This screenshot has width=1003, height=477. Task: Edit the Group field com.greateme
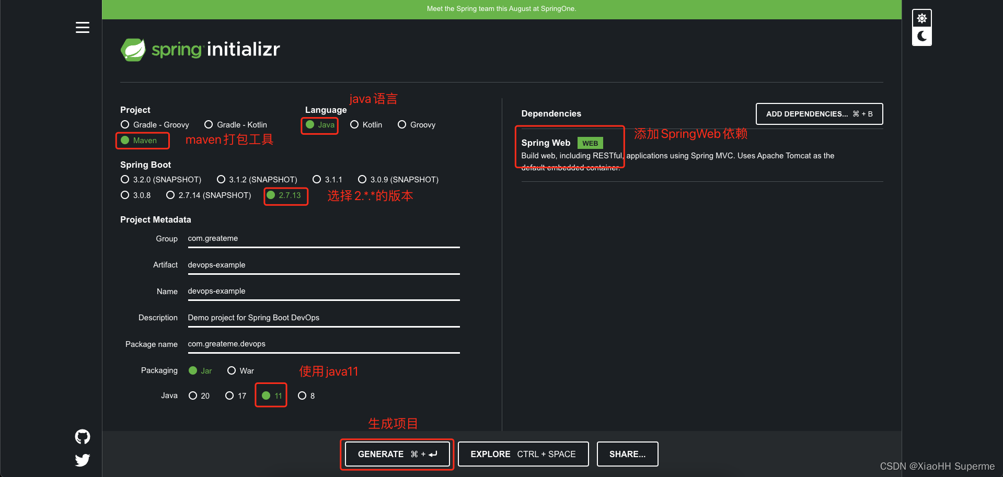(x=324, y=239)
